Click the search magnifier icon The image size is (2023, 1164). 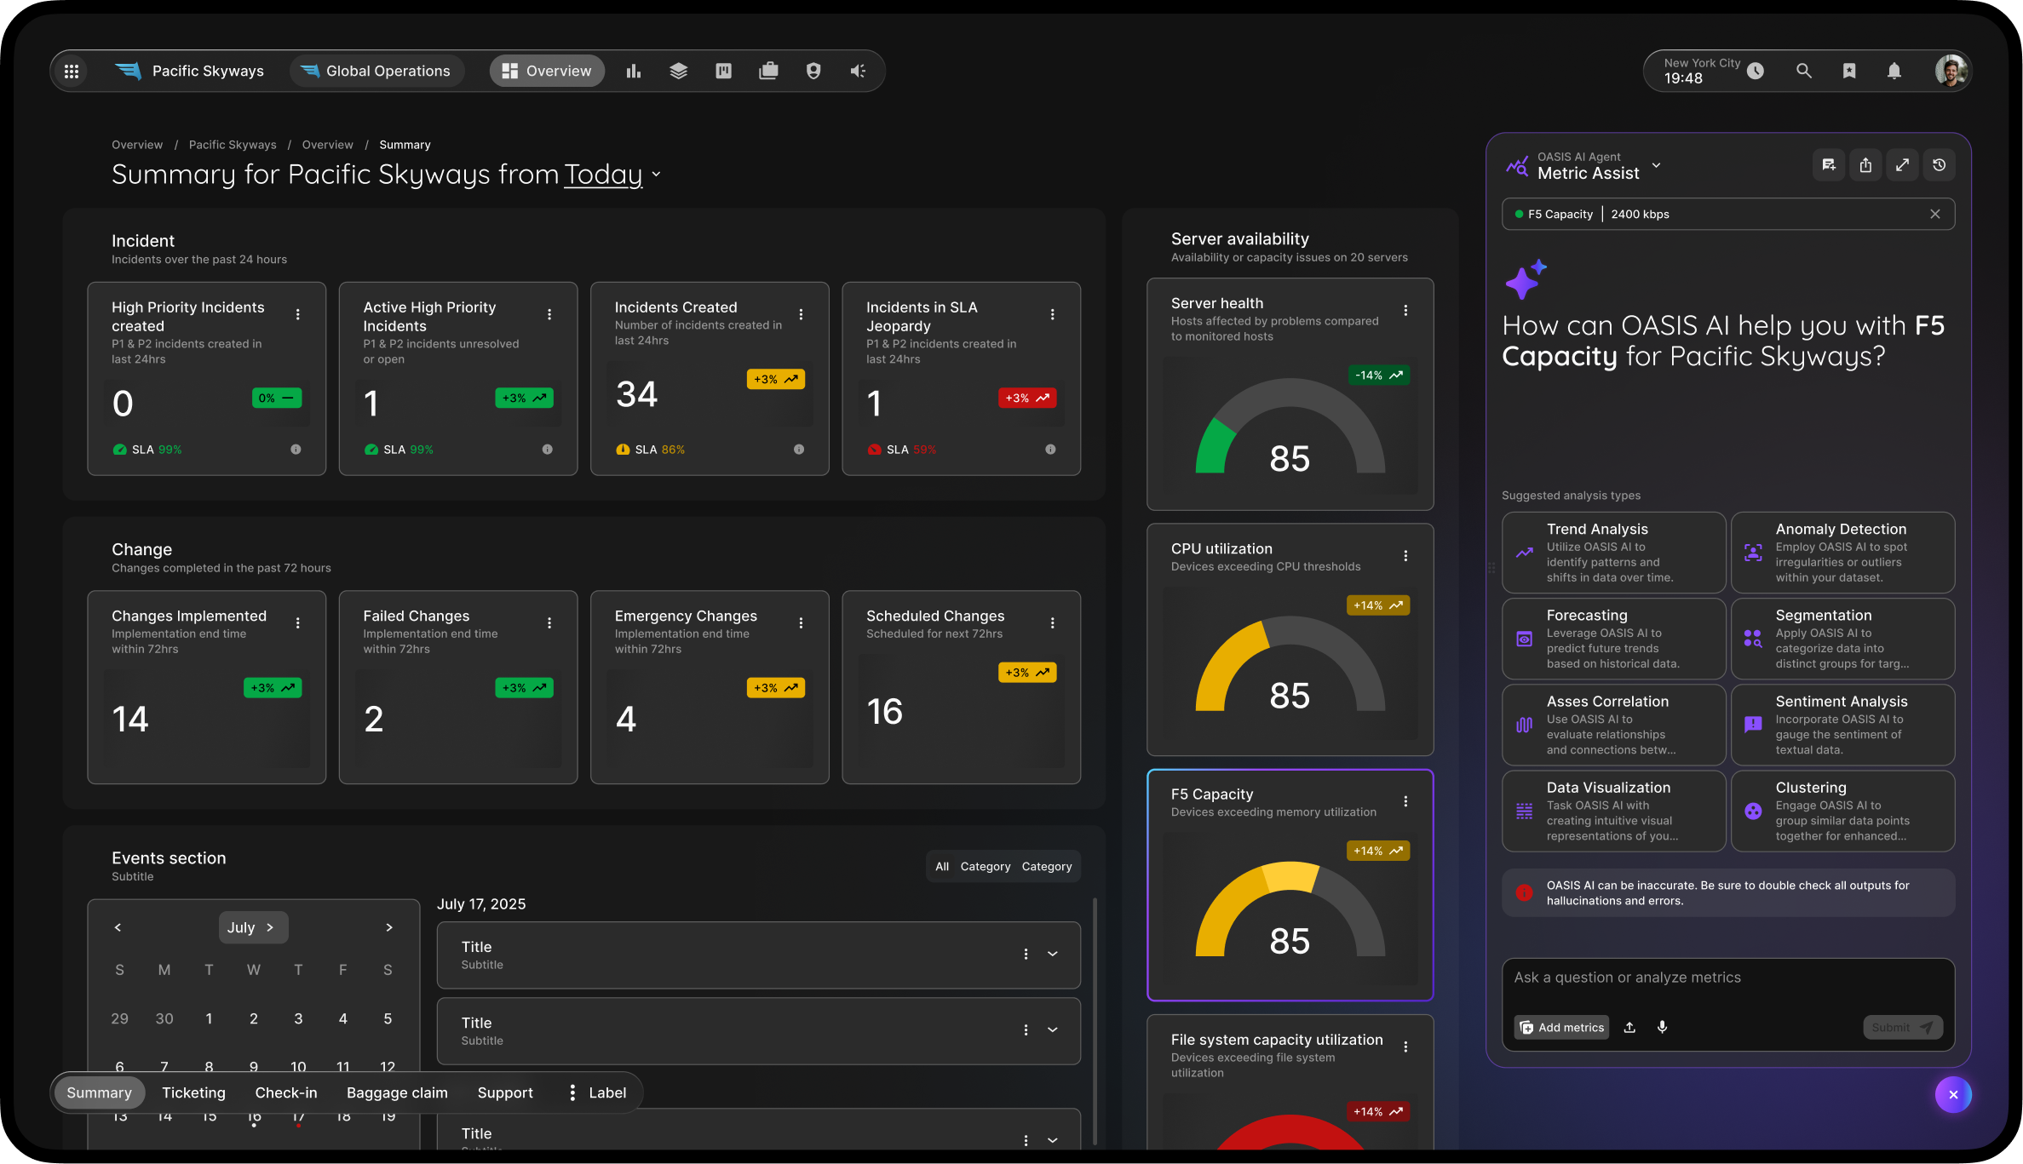coord(1803,72)
